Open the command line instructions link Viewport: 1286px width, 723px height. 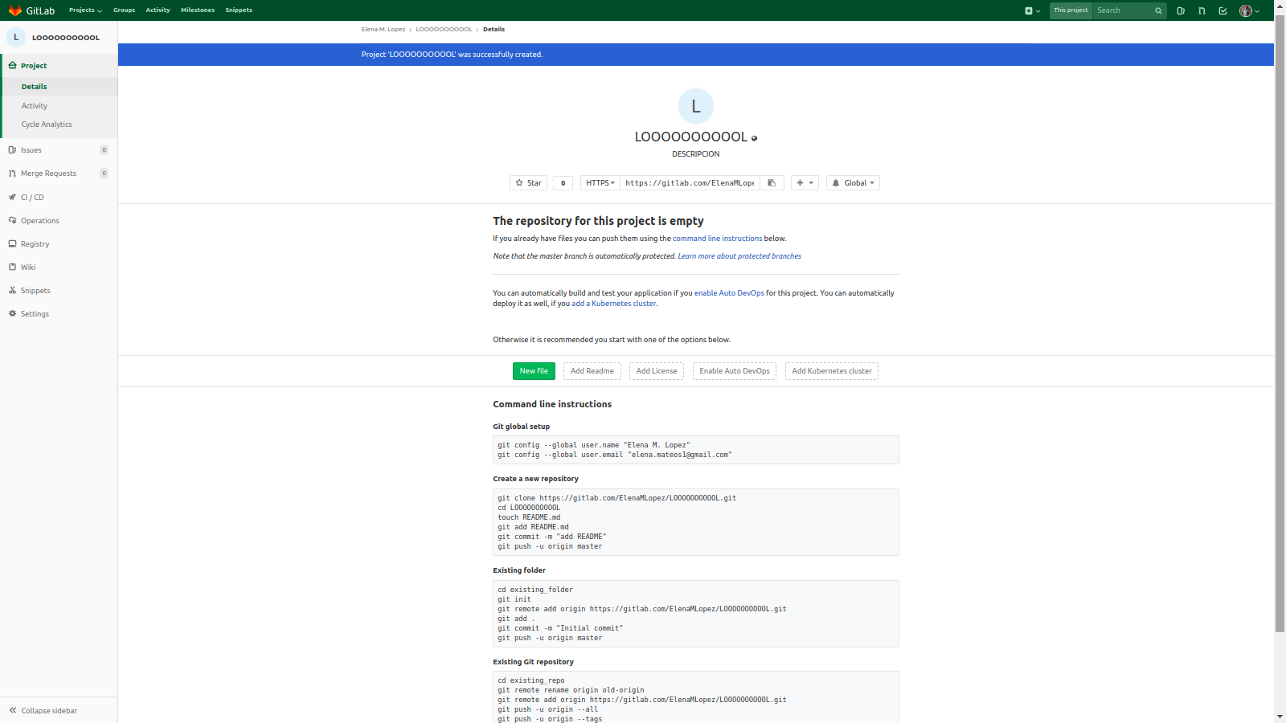click(x=717, y=239)
